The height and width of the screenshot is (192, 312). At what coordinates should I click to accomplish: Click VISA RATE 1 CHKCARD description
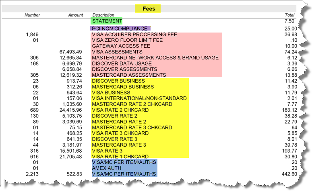[x=120, y=157]
